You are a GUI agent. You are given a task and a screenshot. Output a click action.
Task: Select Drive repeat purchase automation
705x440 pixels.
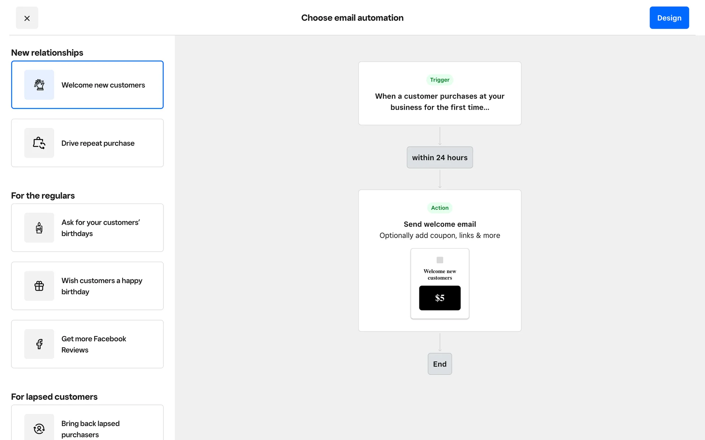tap(98, 143)
